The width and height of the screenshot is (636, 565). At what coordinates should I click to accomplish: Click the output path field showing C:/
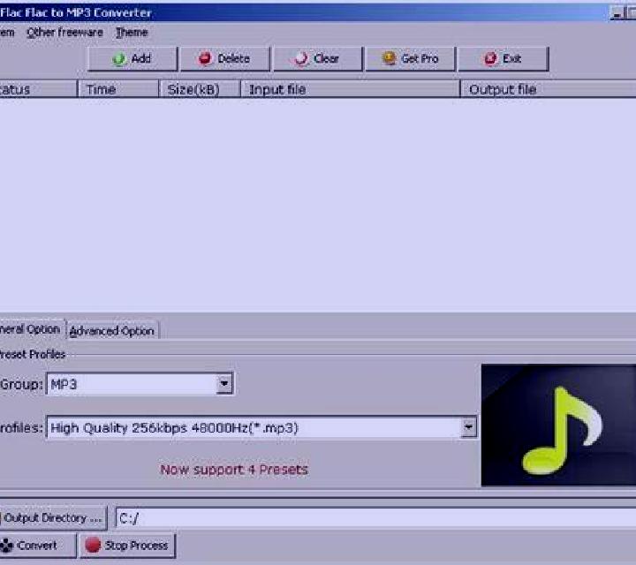(375, 518)
